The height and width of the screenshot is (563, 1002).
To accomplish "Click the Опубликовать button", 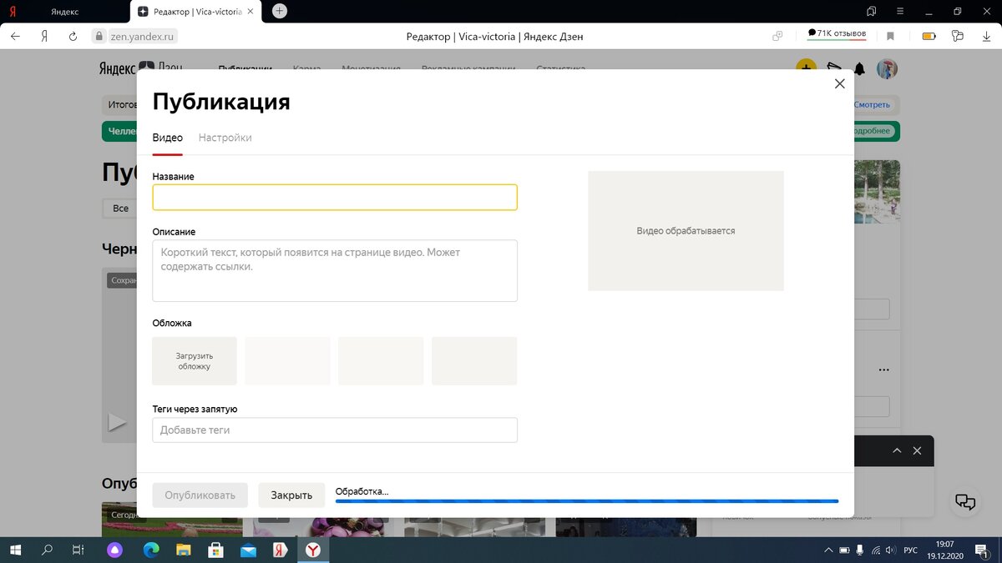I will pyautogui.click(x=200, y=495).
